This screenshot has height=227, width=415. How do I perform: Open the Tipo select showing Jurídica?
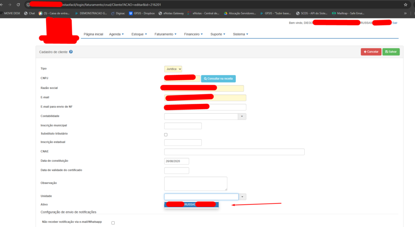point(173,69)
